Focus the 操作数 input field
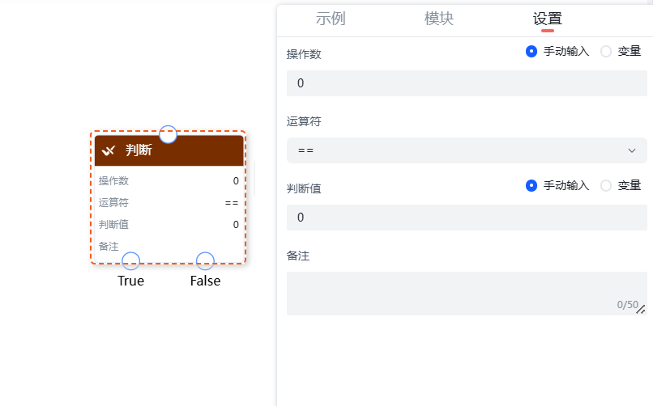 (x=467, y=83)
